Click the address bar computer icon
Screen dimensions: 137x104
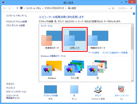pyautogui.click(x=21, y=8)
